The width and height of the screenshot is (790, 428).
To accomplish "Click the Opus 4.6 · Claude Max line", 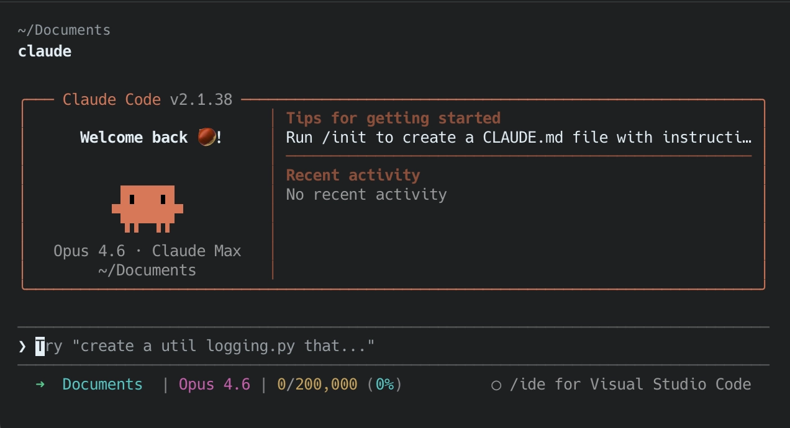I will (x=147, y=251).
